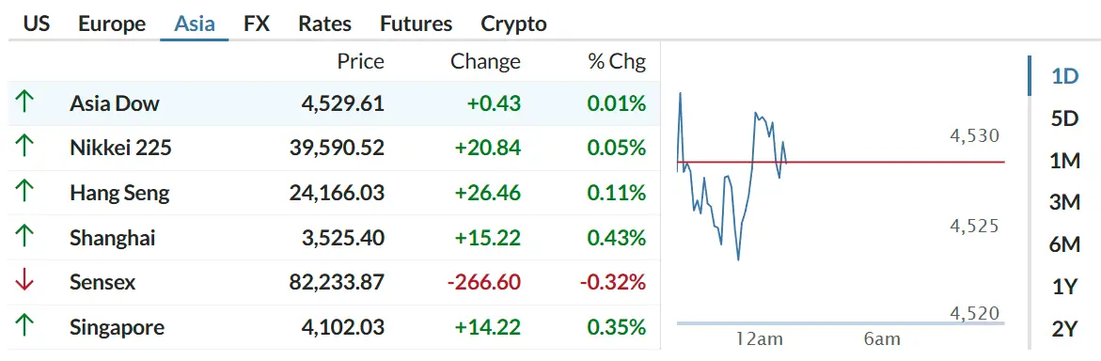
Task: Click the up arrow icon for Shanghai
Action: tap(24, 238)
